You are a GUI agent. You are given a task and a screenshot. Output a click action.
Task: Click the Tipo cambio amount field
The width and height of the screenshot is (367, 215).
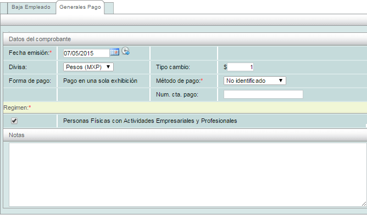241,67
